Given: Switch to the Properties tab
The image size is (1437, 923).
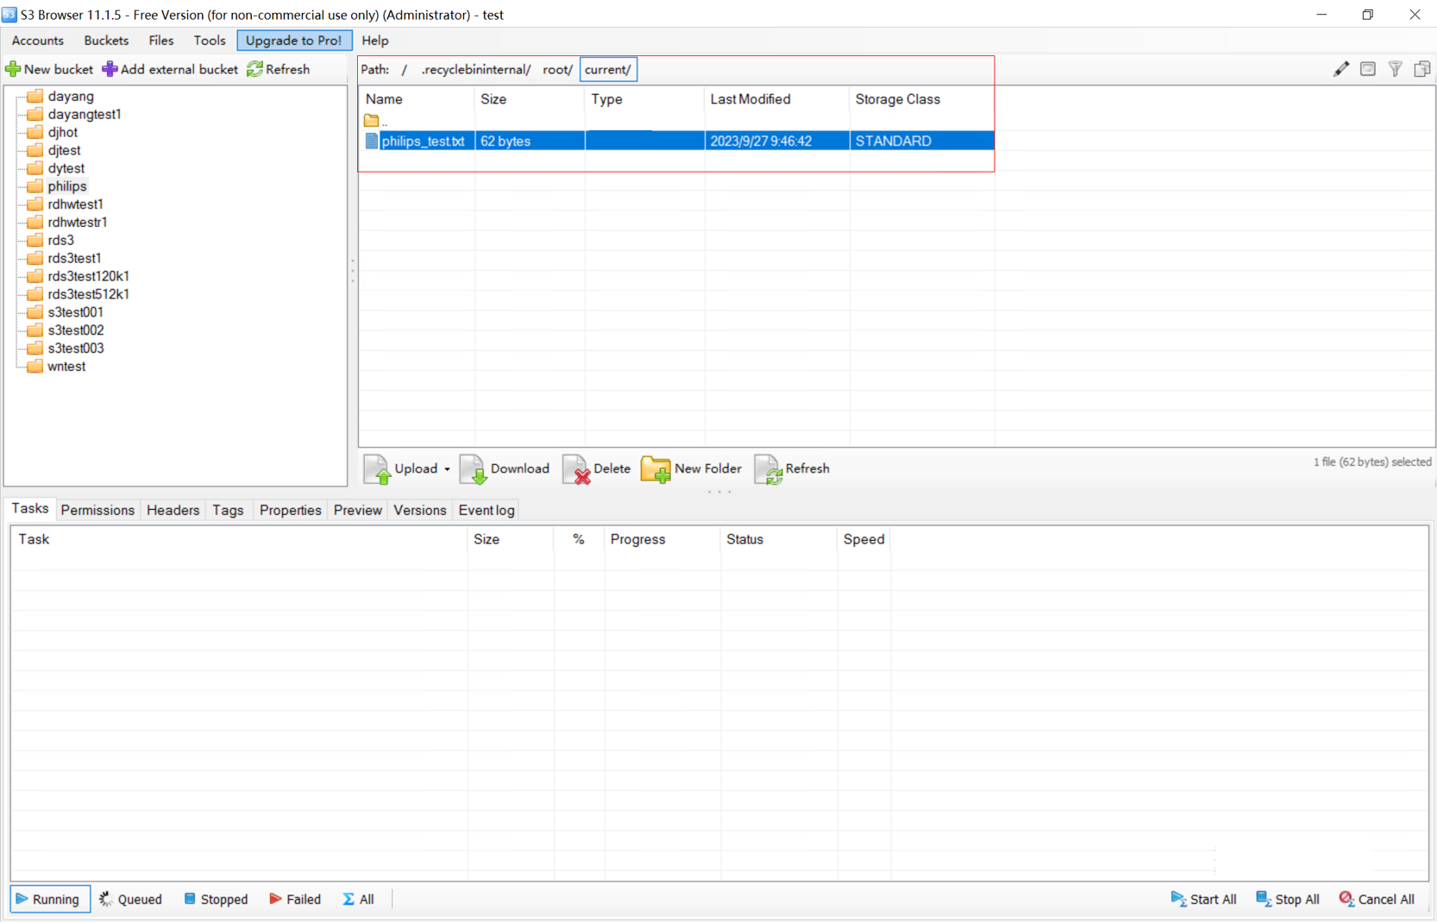Looking at the screenshot, I should click(x=290, y=510).
